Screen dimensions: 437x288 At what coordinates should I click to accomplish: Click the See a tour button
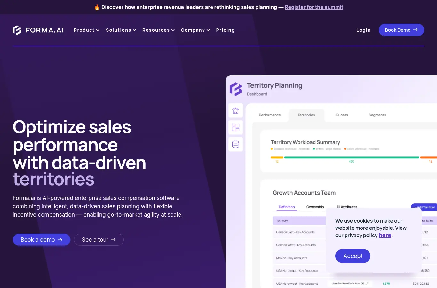99,240
